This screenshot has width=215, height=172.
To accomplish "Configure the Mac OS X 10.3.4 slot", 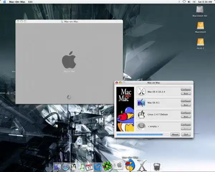I will pos(186,90).
